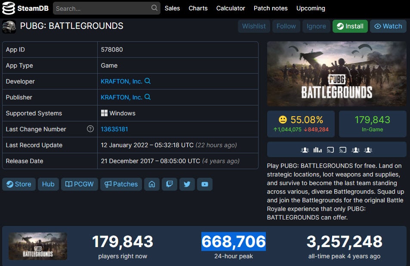This screenshot has width=410, height=266.
Task: Click the megaphone icon on the Patches button
Action: [108, 184]
